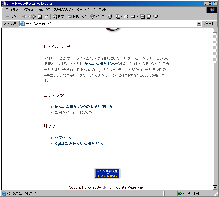Click the Forward arrow toolbar button
Screen dimensions: 219x197
(x=24, y=17)
